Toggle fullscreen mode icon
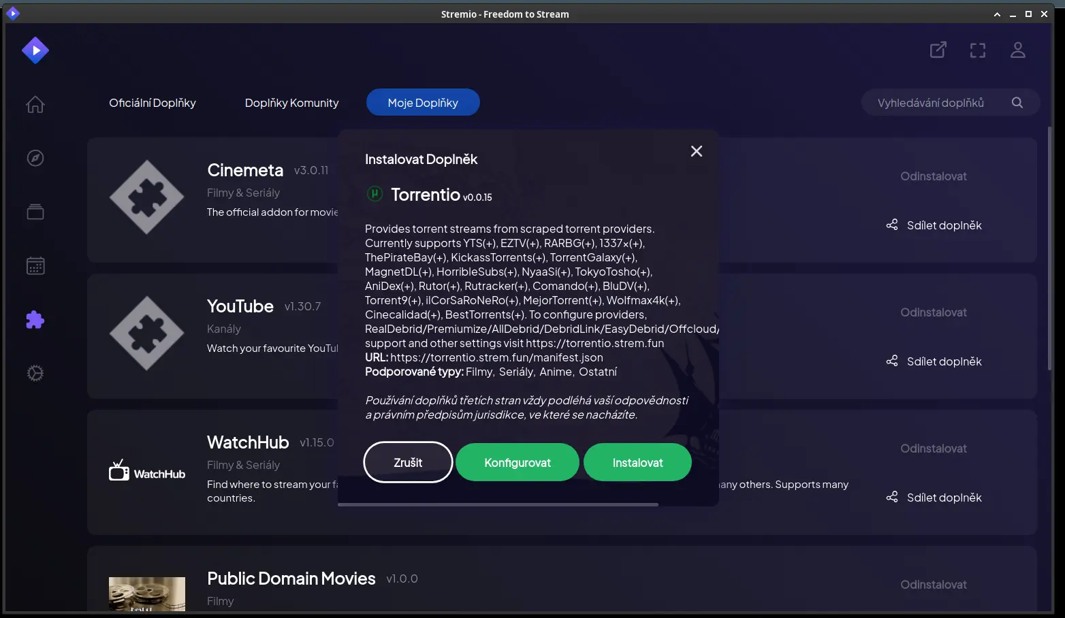This screenshot has width=1065, height=618. (978, 50)
